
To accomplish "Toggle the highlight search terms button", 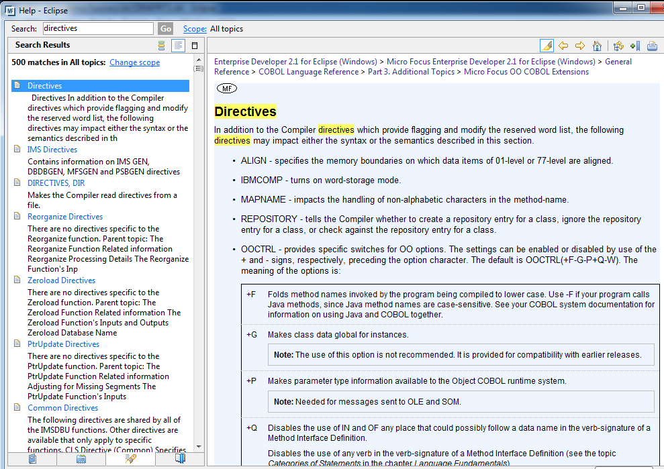I will point(547,46).
